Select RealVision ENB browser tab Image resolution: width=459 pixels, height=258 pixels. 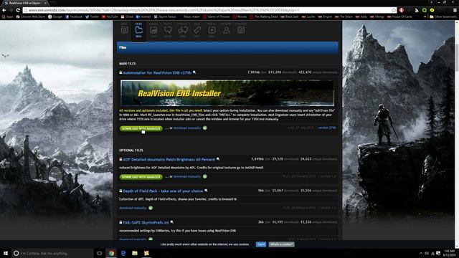point(25,3)
